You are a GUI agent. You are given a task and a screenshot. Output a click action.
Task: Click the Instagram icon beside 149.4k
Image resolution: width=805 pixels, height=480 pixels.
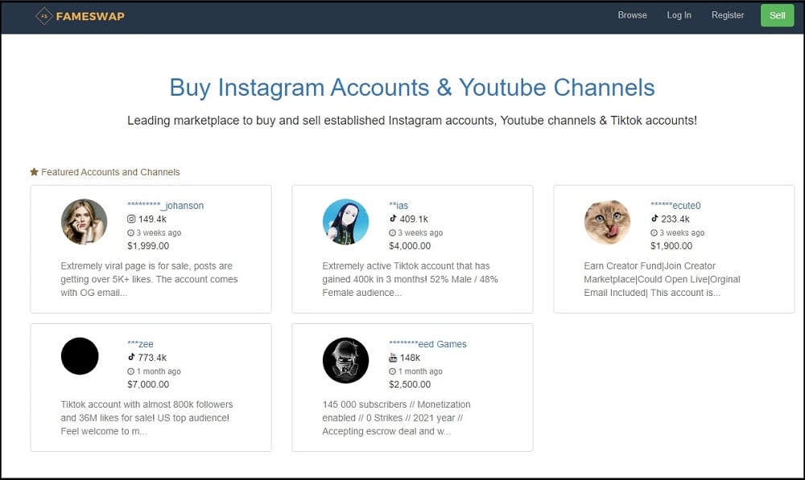[x=131, y=219]
